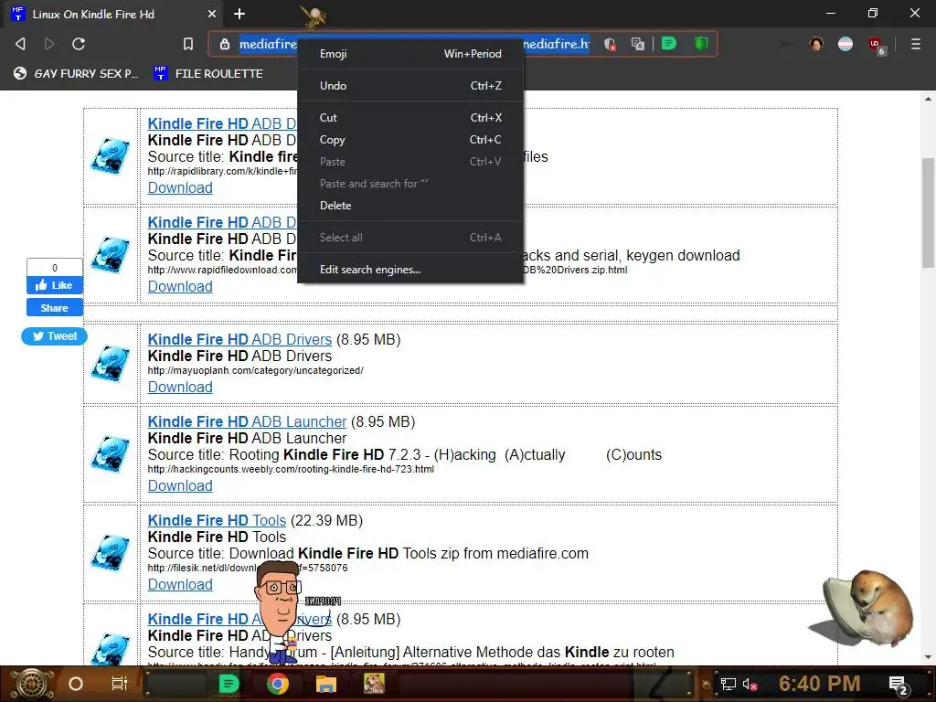This screenshot has width=936, height=702.
Task: Click the disk icon beside ADB Launcher result
Action: tap(111, 455)
